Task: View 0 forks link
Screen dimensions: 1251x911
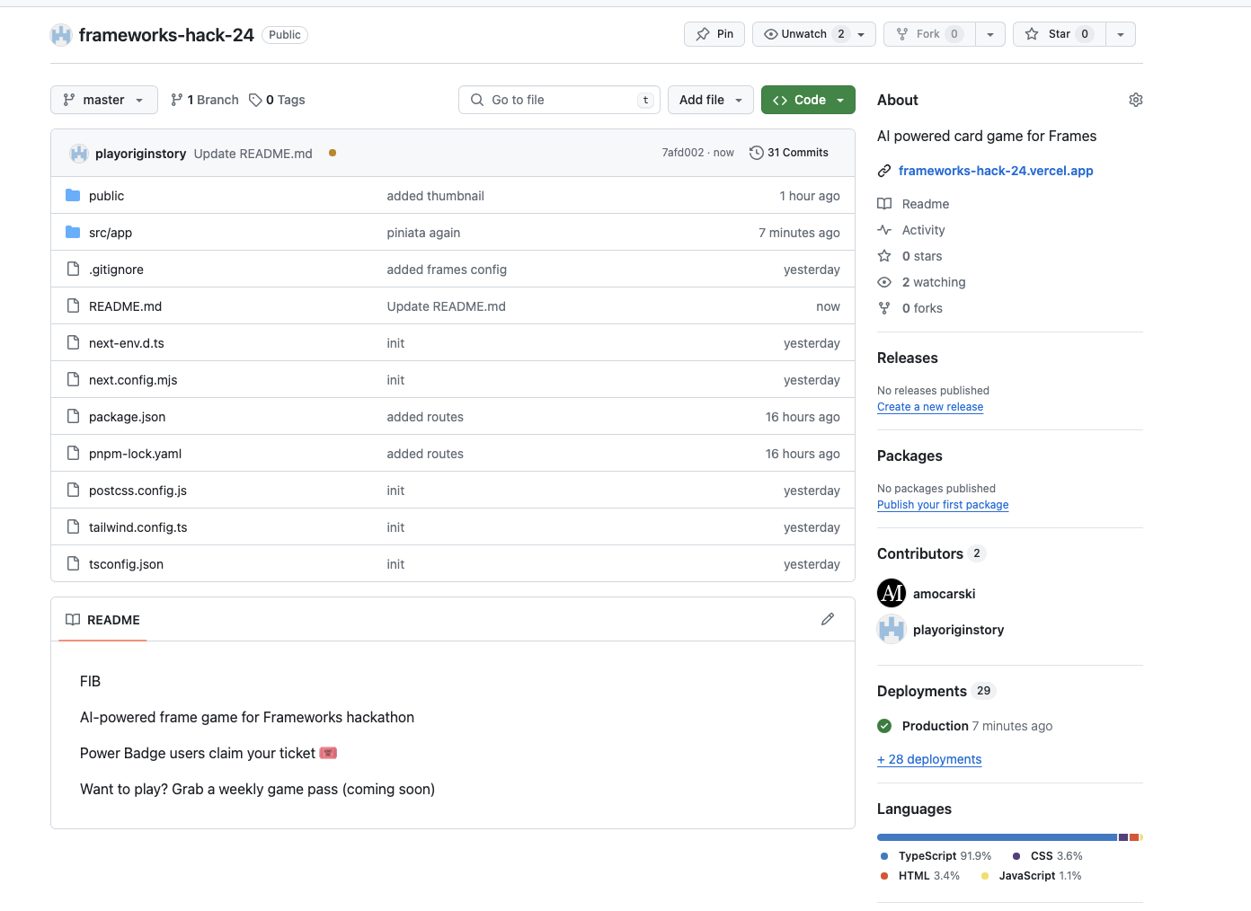Action: [x=909, y=308]
